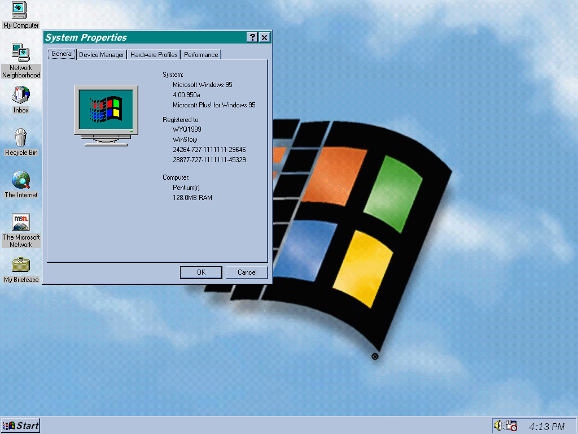
Task: Click the volume speaker tray icon
Action: pos(498,426)
